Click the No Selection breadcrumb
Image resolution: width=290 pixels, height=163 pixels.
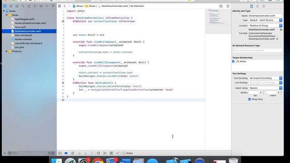click(137, 6)
